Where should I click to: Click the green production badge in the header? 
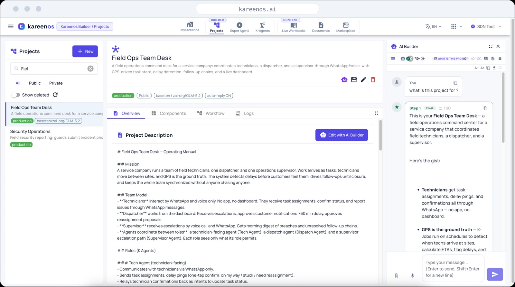click(123, 96)
